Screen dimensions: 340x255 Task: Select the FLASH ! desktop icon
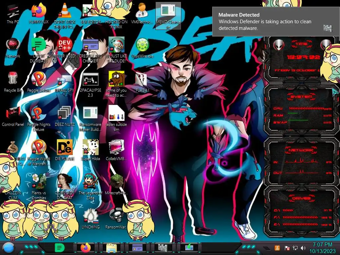142,82
